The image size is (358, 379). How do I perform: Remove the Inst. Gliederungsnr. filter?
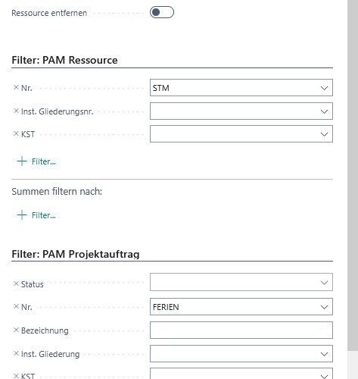(16, 111)
